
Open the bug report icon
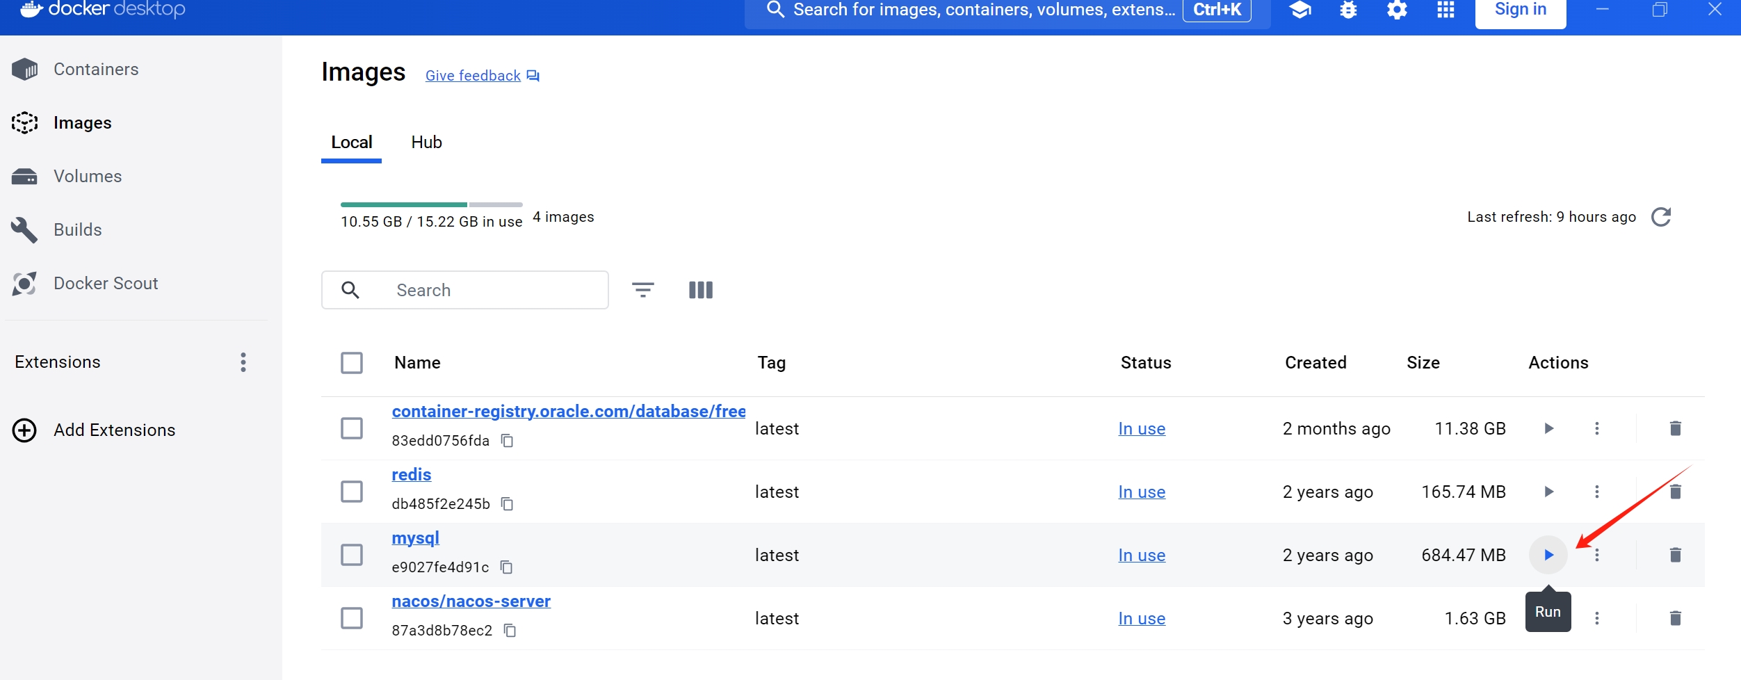pos(1347,10)
